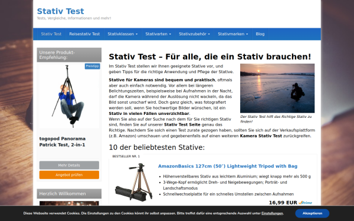
Task: Expand the Stativarten dropdown menu
Action: (x=158, y=34)
